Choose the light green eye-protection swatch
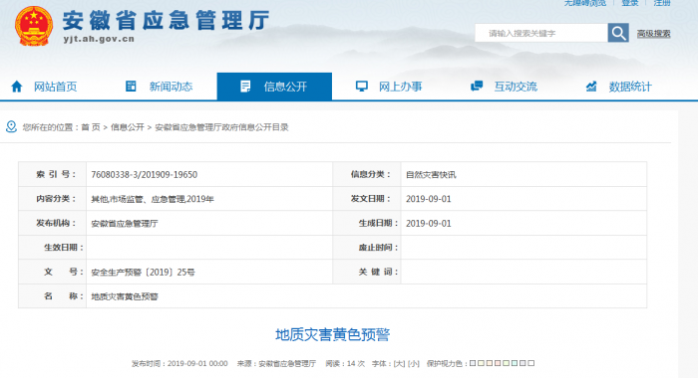Image resolution: width=698 pixels, height=378 pixels. coord(506,363)
